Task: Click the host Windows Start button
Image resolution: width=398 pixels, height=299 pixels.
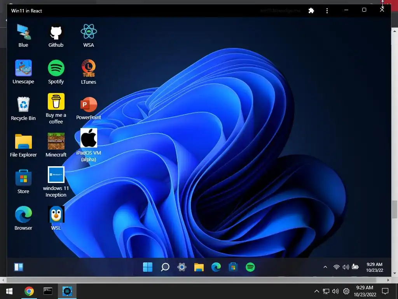Action: [x=9, y=291]
